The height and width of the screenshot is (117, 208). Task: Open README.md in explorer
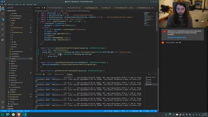[14, 99]
